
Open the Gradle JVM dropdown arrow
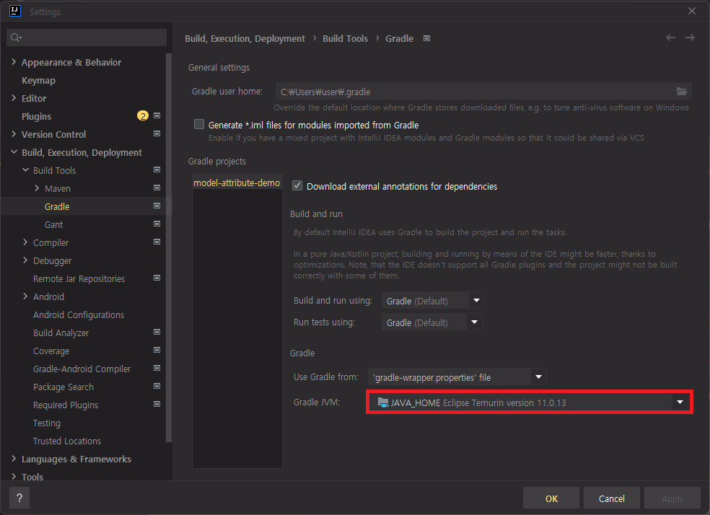(680, 402)
